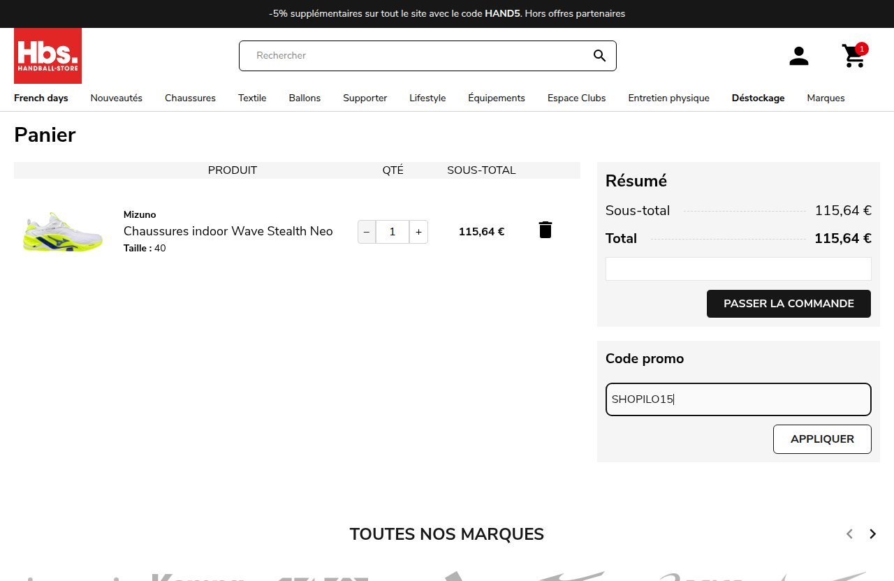Screen dimensions: 894x581
Task: Open the Équipements menu
Action: (497, 98)
